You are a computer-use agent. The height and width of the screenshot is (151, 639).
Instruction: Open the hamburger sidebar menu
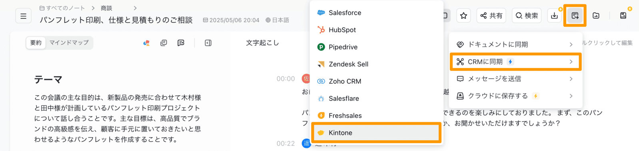click(24, 16)
